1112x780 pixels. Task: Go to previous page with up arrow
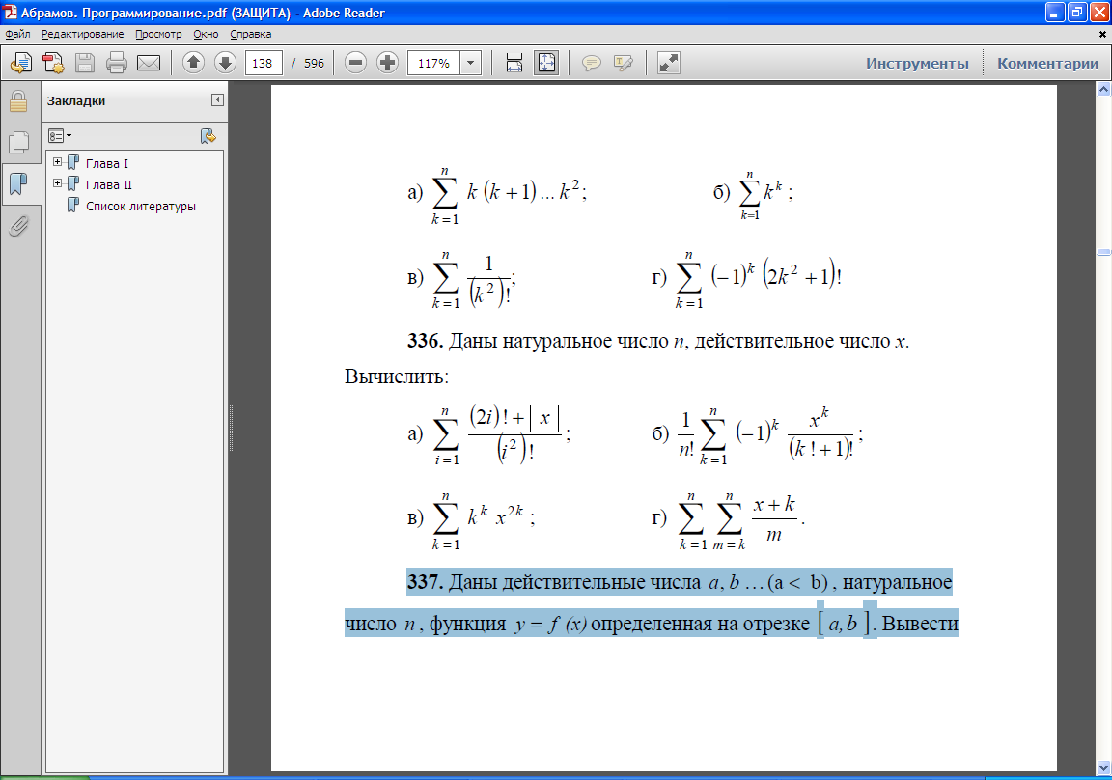click(x=193, y=63)
